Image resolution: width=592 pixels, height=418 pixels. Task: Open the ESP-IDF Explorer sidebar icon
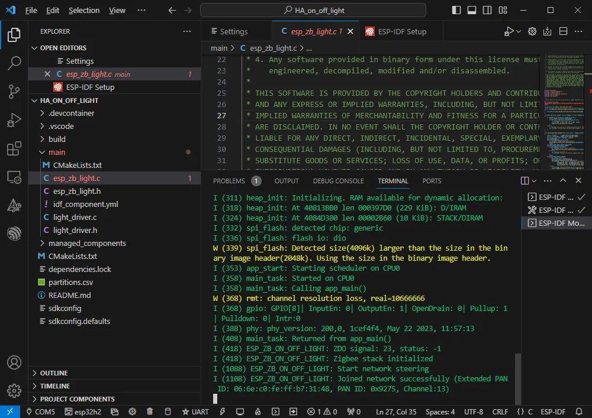[14, 234]
